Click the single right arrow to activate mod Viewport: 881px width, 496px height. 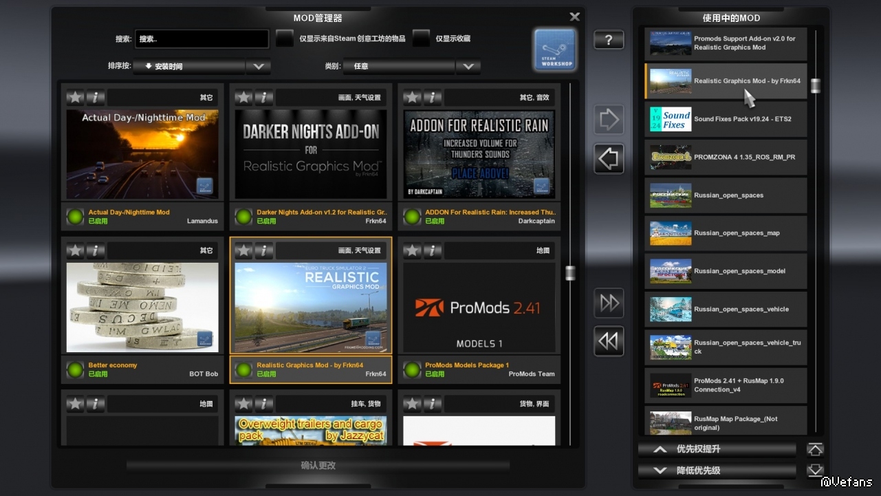pos(609,120)
